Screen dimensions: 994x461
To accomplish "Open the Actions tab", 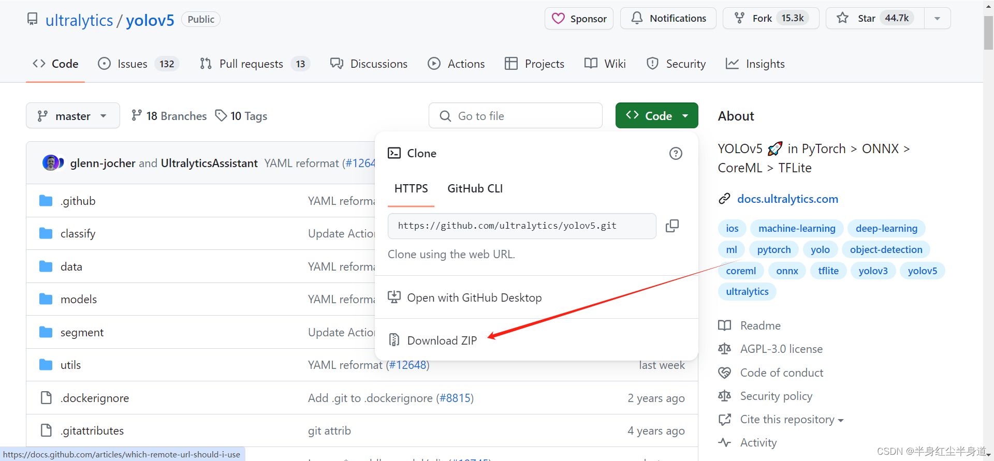I will click(456, 64).
